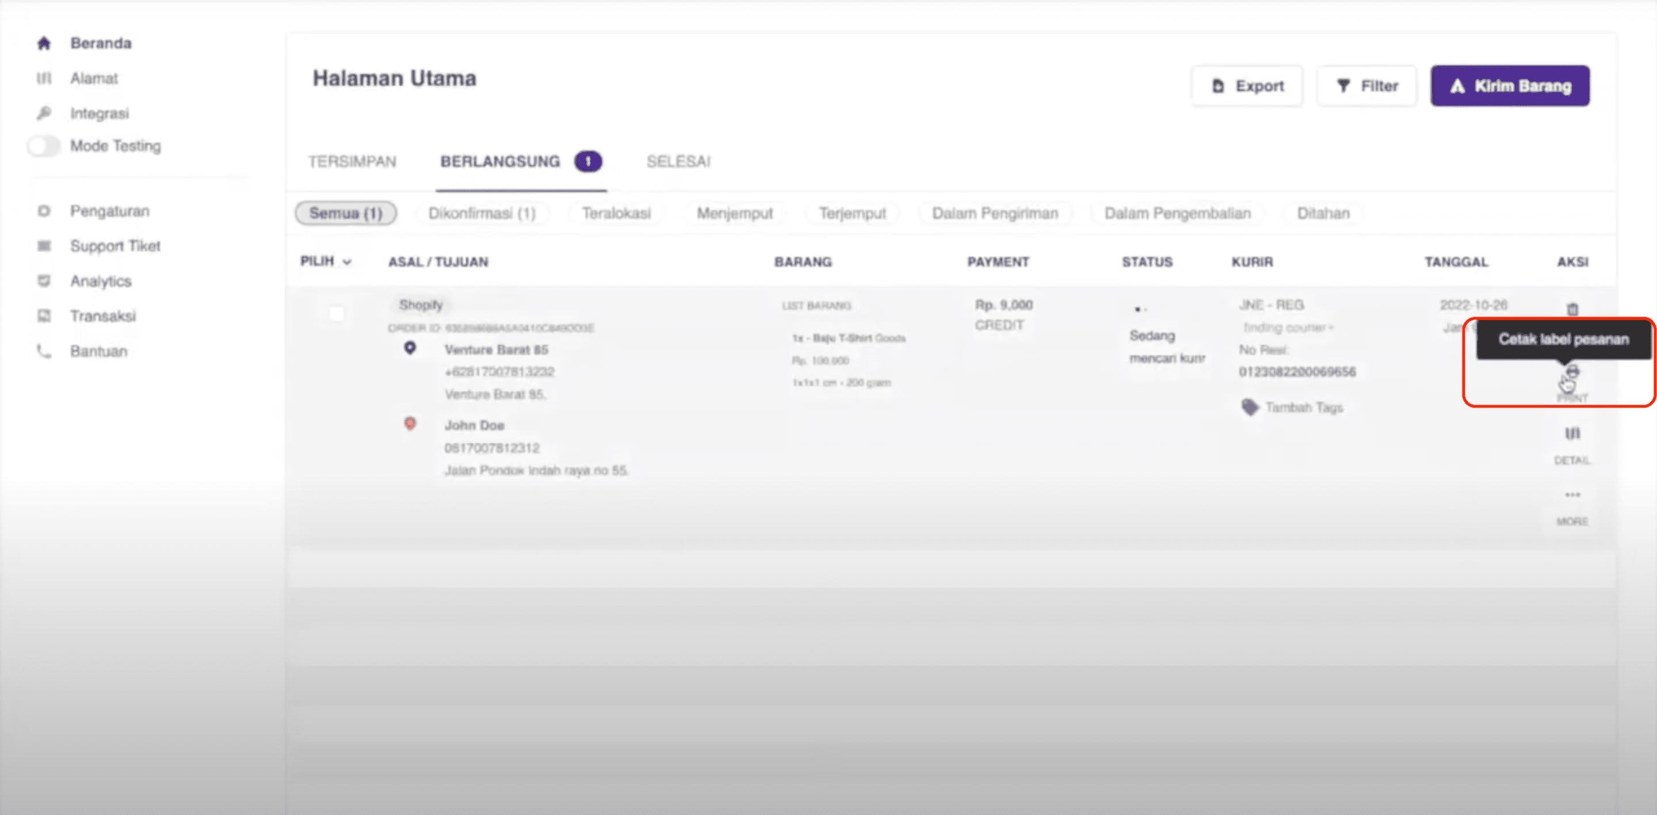Filter by Dalam Pengiriman status

coord(994,213)
